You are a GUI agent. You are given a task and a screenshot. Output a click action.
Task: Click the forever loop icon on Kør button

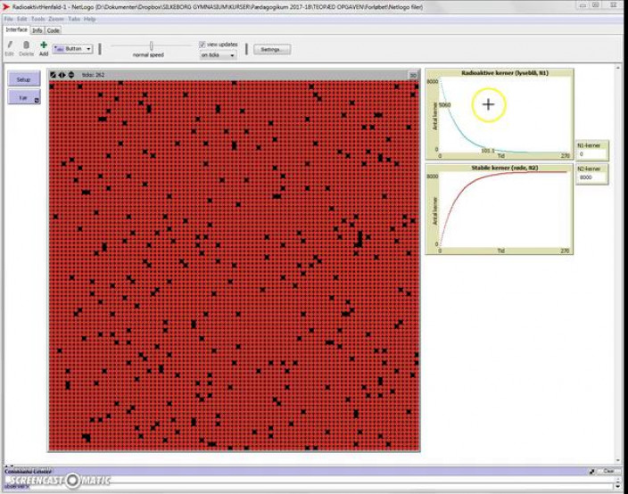(x=37, y=101)
